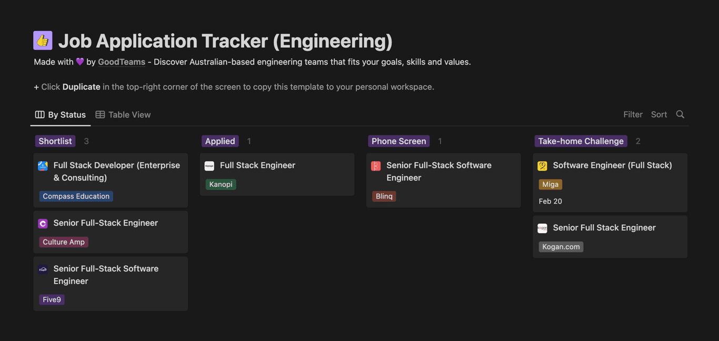Click the Culture Amp tag
The height and width of the screenshot is (341, 719).
pos(64,242)
